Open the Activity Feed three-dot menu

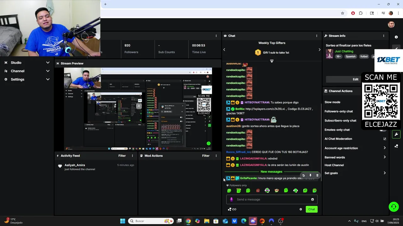coord(132,156)
